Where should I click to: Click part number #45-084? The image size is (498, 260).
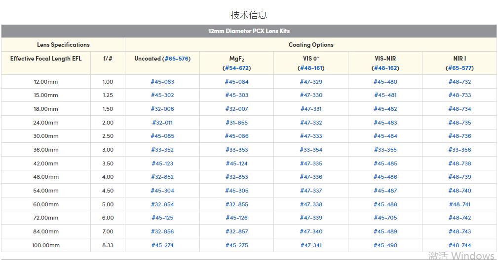click(x=236, y=82)
